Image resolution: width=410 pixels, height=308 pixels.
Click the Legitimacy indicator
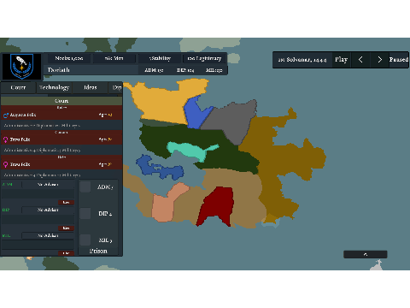click(x=204, y=58)
